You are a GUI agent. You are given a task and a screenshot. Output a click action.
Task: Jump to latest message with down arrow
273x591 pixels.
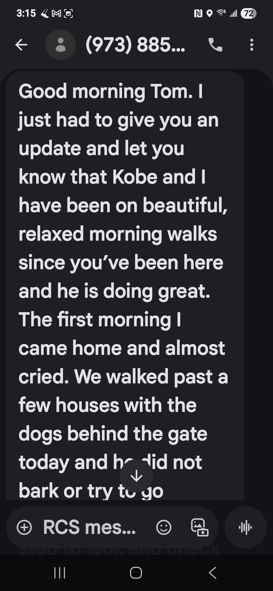[136, 476]
